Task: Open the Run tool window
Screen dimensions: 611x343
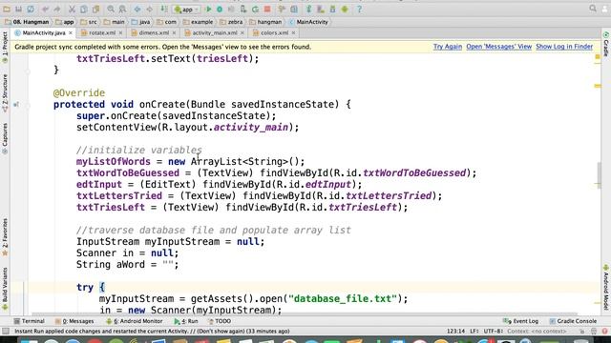Action: point(186,321)
